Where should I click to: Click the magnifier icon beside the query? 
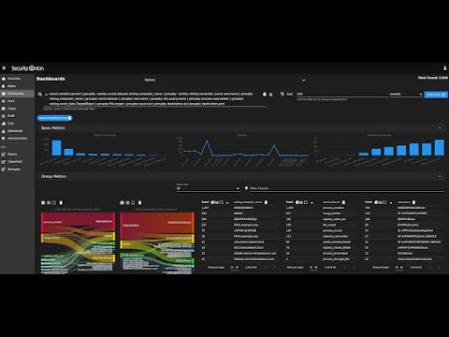pos(40,94)
